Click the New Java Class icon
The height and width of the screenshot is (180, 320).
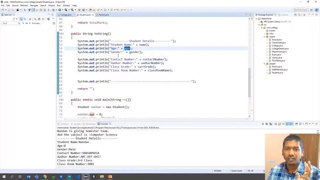coord(83,10)
